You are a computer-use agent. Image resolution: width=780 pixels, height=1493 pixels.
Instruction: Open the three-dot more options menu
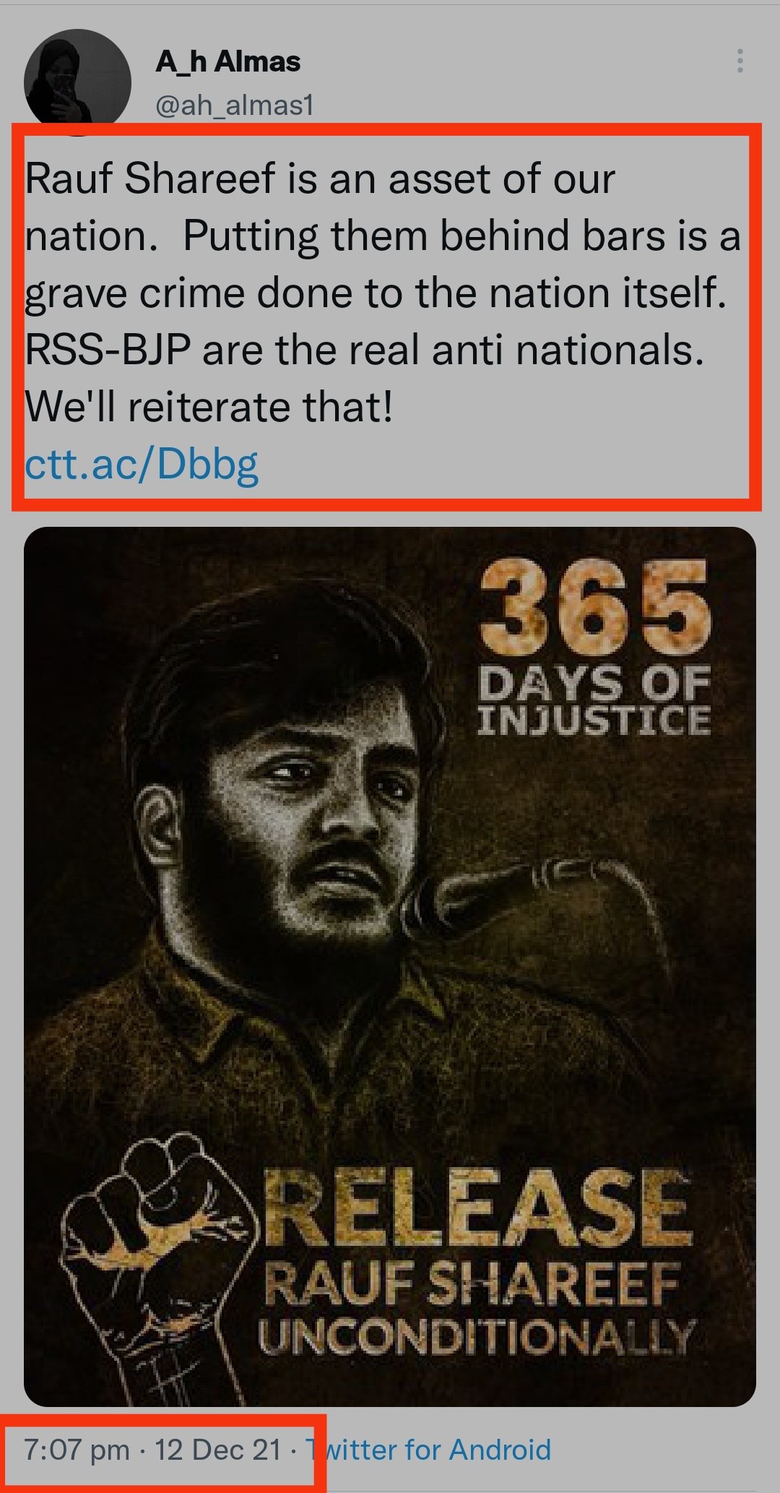coord(740,61)
